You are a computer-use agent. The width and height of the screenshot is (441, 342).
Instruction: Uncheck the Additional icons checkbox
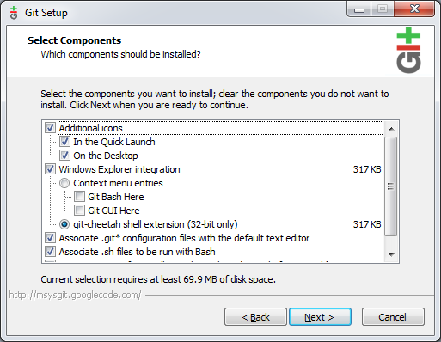[50, 128]
